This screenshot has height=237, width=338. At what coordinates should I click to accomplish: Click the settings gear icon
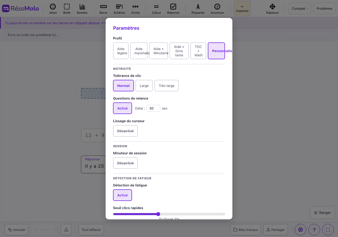(300, 230)
